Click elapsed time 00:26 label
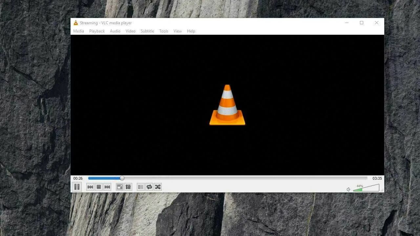420x236 pixels. pos(78,178)
